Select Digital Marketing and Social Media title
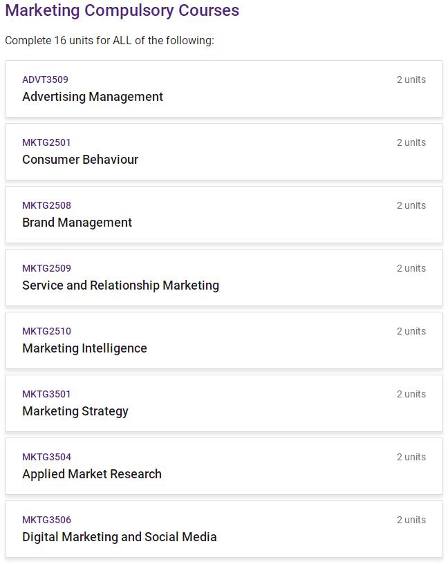 [120, 537]
